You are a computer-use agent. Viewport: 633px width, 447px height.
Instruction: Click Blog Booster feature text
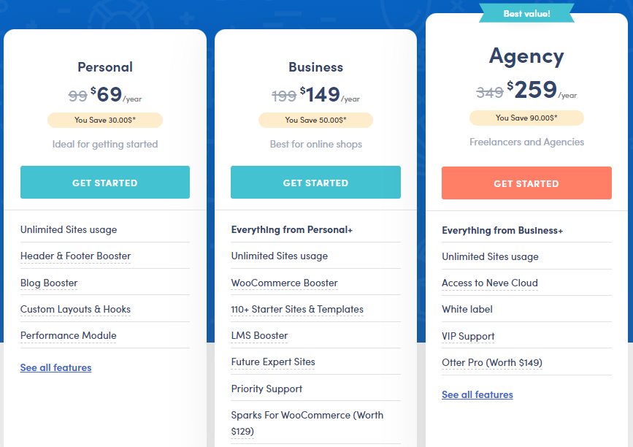(49, 283)
